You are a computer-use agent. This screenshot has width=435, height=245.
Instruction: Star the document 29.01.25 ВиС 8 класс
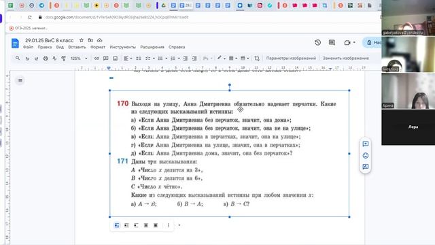[x=82, y=40]
